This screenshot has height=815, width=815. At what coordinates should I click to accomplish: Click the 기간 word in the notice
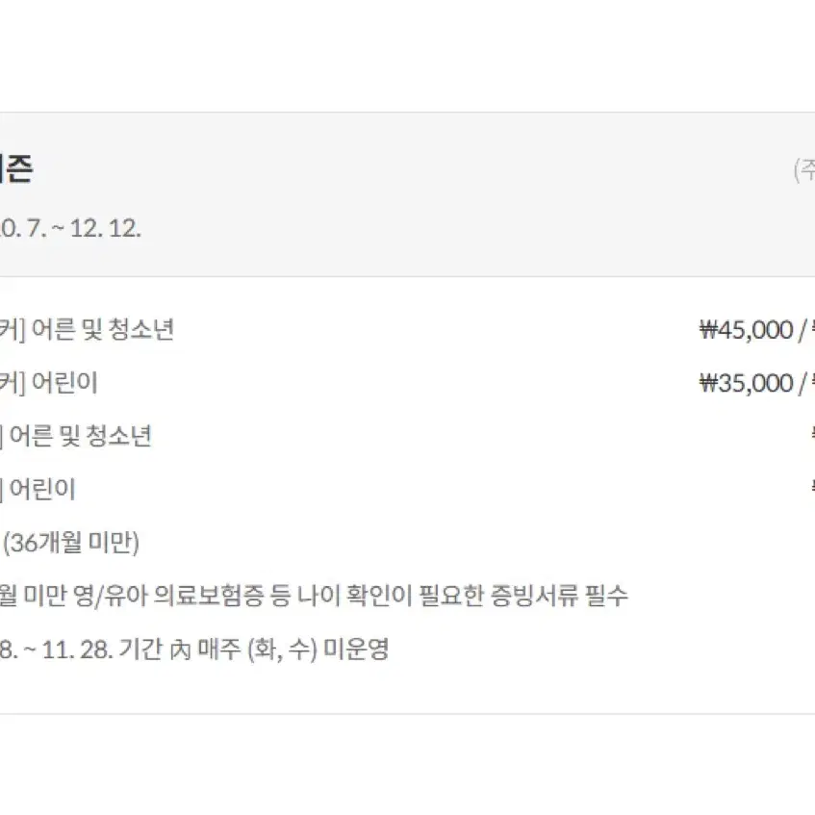coord(140,649)
